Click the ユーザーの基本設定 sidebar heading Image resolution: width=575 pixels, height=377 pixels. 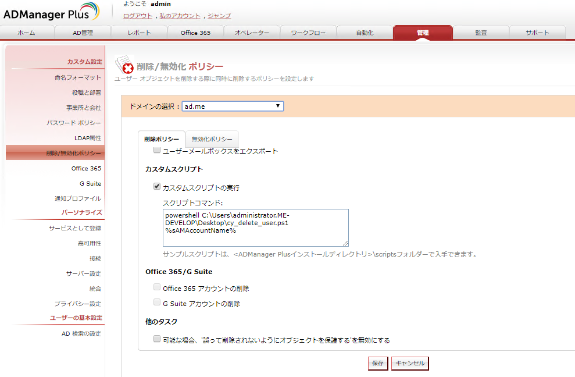point(76,318)
